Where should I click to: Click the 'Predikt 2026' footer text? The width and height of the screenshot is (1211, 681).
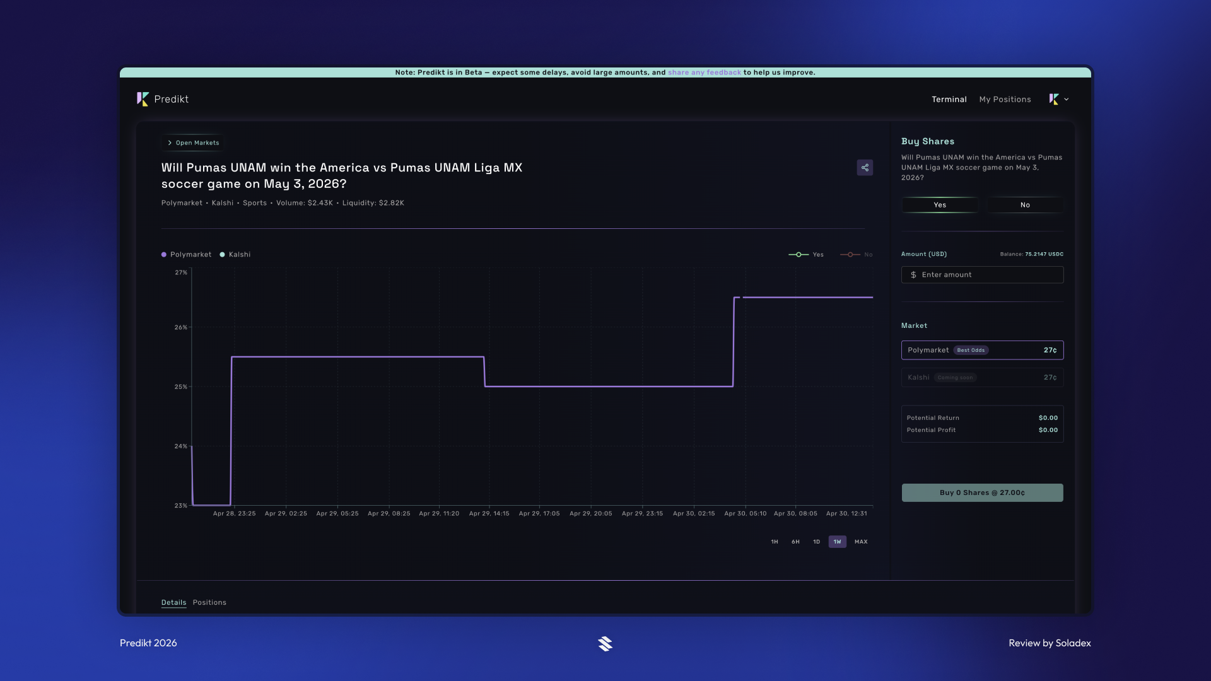point(148,643)
